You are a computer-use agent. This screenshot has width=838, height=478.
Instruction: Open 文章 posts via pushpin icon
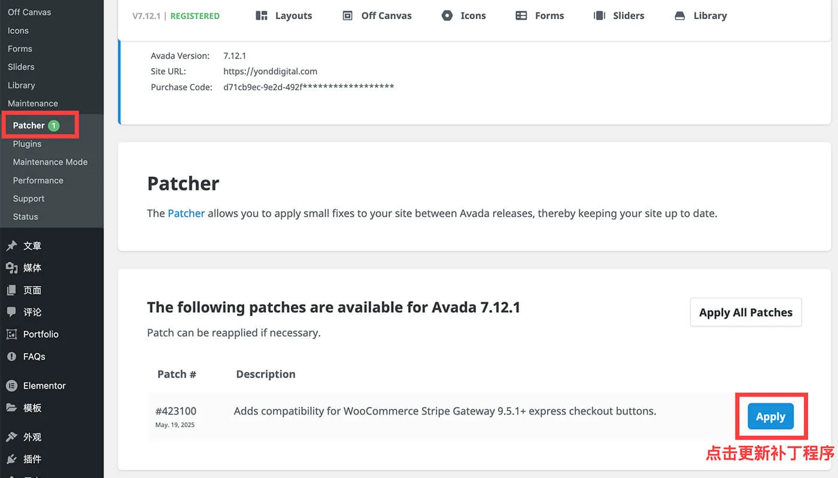click(x=11, y=246)
